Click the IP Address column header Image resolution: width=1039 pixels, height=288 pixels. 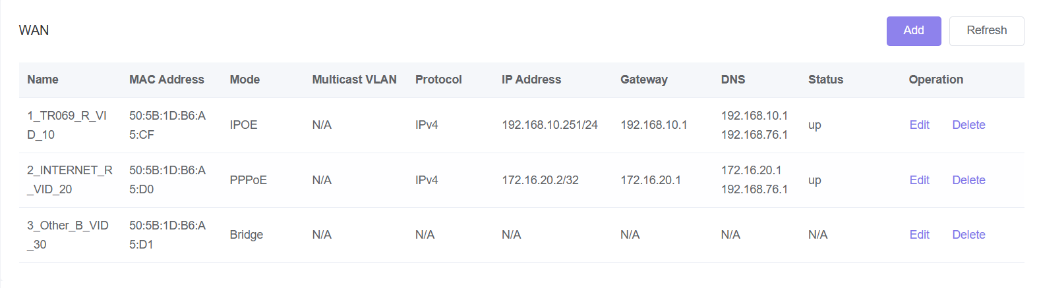pyautogui.click(x=531, y=80)
